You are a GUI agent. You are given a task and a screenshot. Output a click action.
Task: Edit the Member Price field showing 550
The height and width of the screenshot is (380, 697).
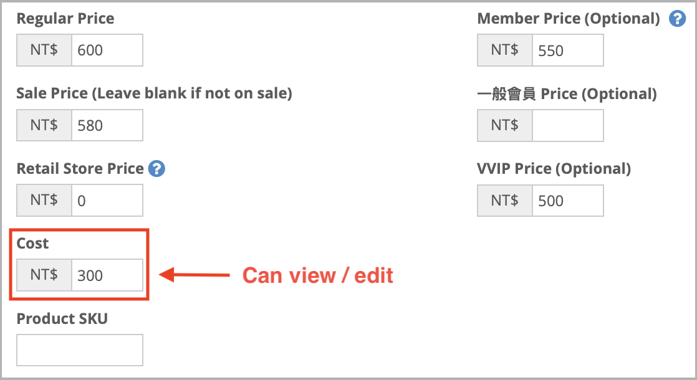(568, 50)
